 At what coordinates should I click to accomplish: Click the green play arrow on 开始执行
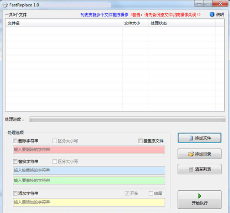pos(199,196)
